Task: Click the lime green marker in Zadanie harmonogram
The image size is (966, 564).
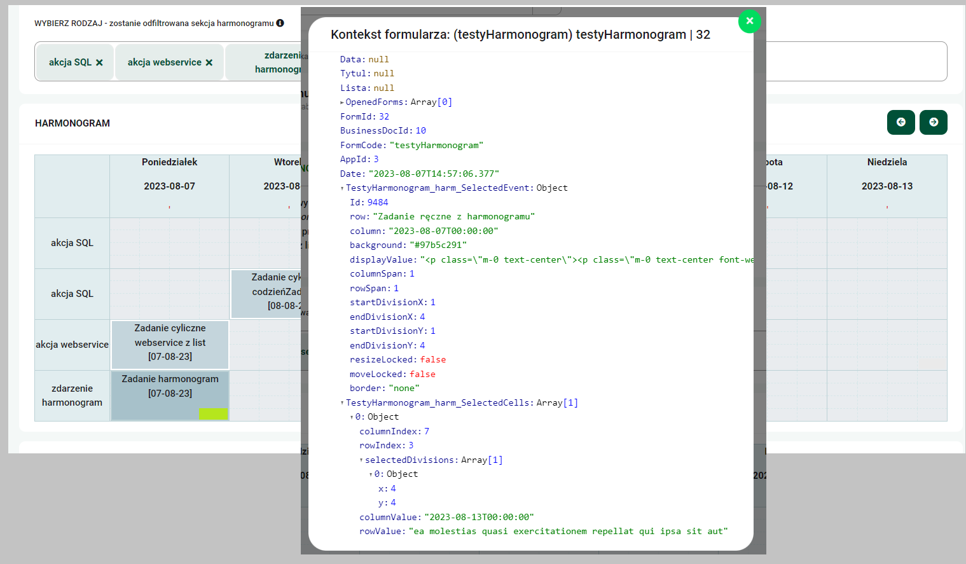Action: tap(213, 413)
